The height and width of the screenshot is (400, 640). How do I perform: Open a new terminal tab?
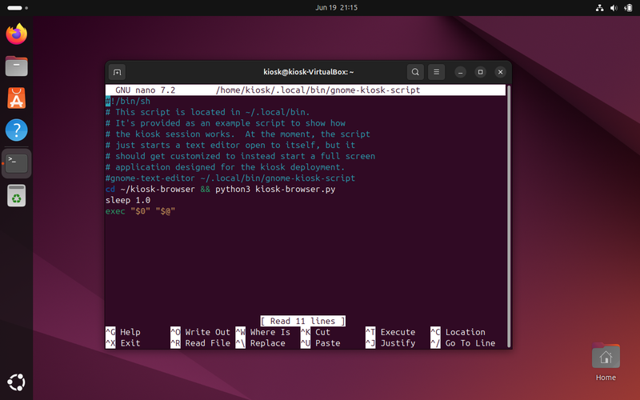(x=117, y=71)
